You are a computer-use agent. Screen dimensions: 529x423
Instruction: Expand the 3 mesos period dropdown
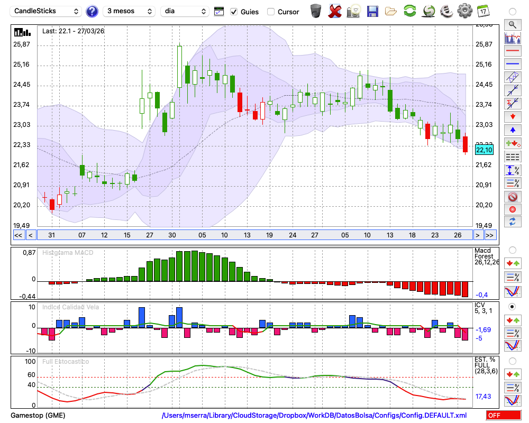pyautogui.click(x=129, y=11)
